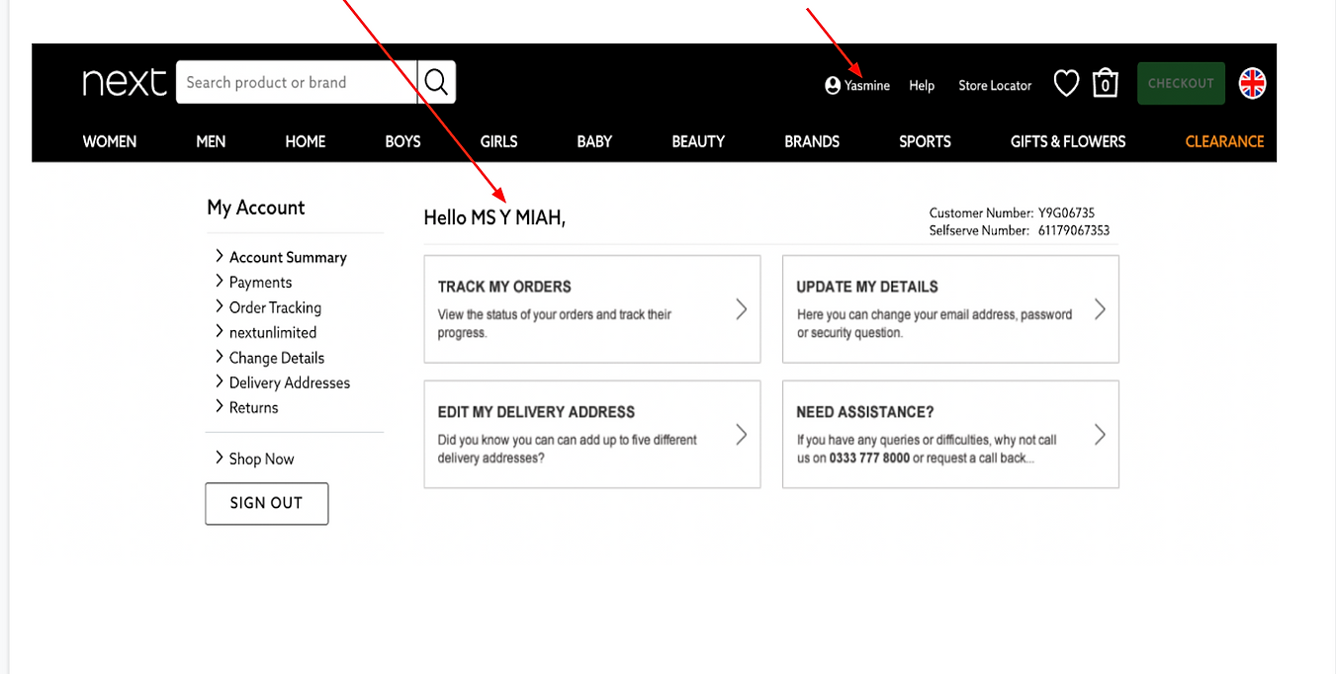Open the BRANDS menu
The height and width of the screenshot is (674, 1336).
click(x=812, y=141)
